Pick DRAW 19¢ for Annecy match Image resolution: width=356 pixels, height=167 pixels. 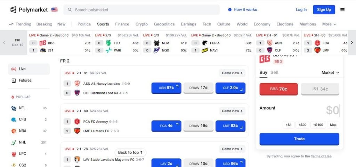(199, 126)
